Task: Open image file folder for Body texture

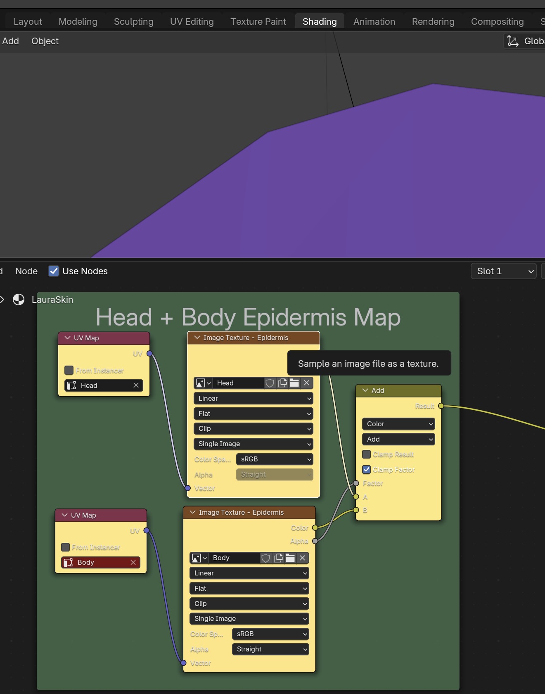Action: [x=290, y=558]
